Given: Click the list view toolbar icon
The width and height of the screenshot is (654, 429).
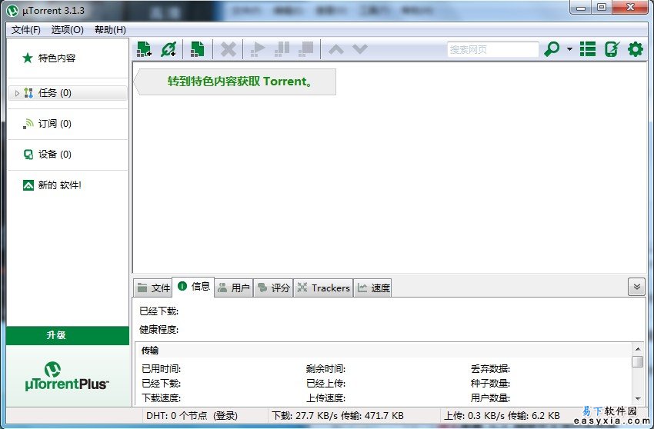Looking at the screenshot, I should 588,49.
